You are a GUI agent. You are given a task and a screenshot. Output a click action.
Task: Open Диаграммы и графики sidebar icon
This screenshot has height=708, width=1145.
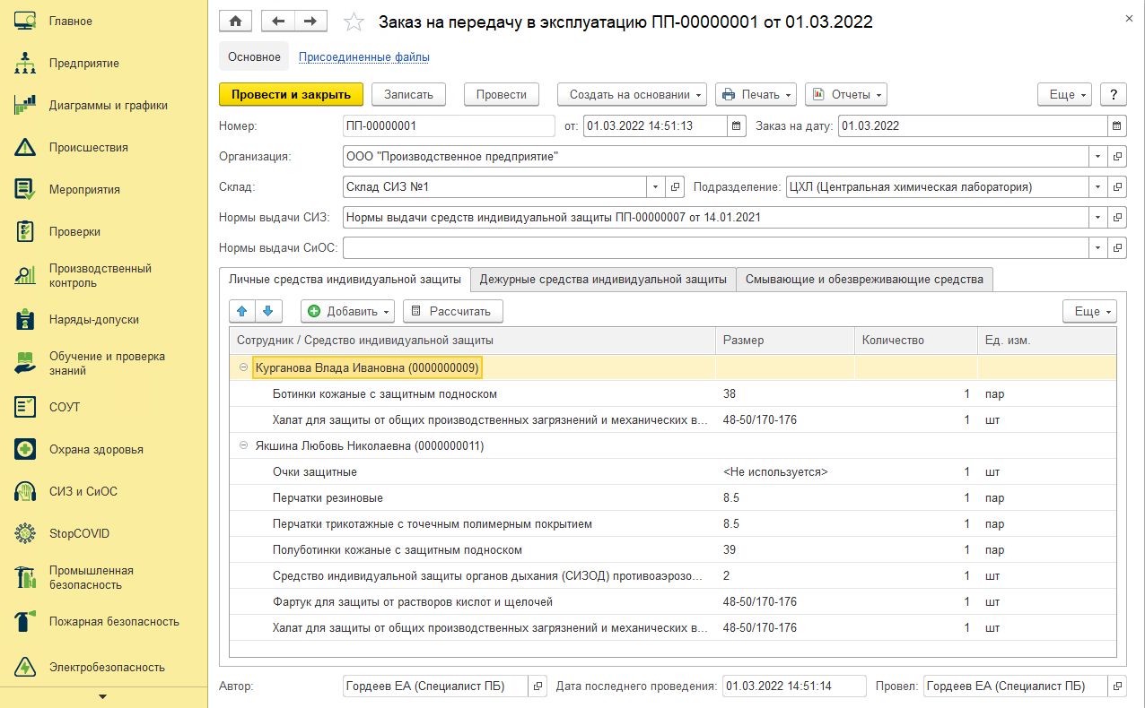pos(25,105)
